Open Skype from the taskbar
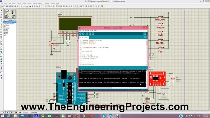 click(104, 116)
